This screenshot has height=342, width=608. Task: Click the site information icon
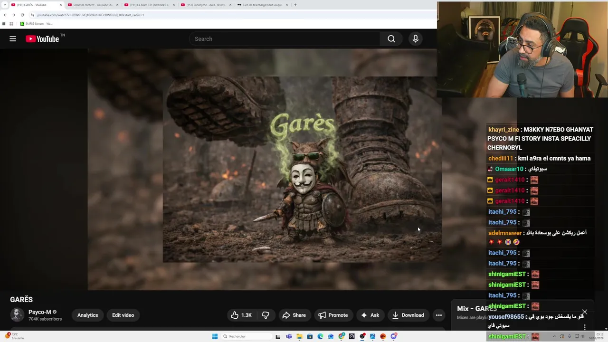coord(32,15)
